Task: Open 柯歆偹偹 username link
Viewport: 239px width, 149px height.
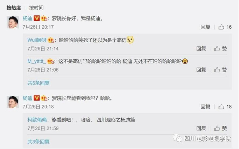Action: [x=37, y=120]
